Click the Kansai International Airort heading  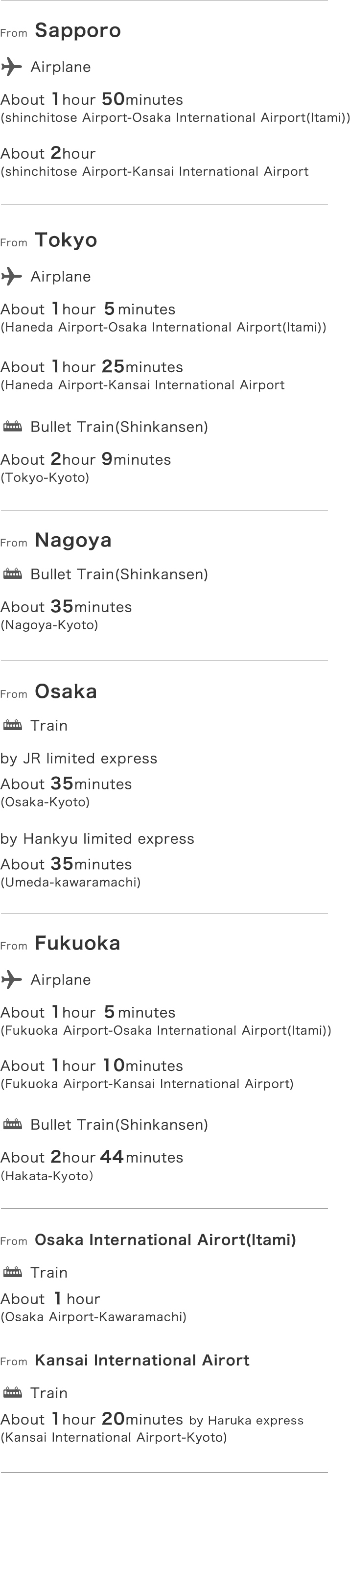[142, 1359]
